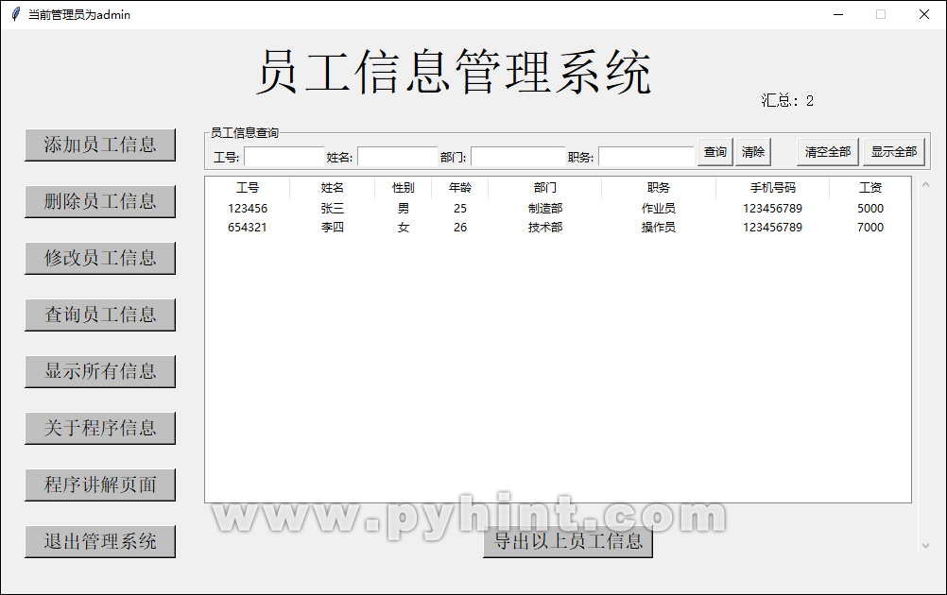The width and height of the screenshot is (947, 595).
Task: Click the 添加员工信息 button
Action: tap(100, 144)
